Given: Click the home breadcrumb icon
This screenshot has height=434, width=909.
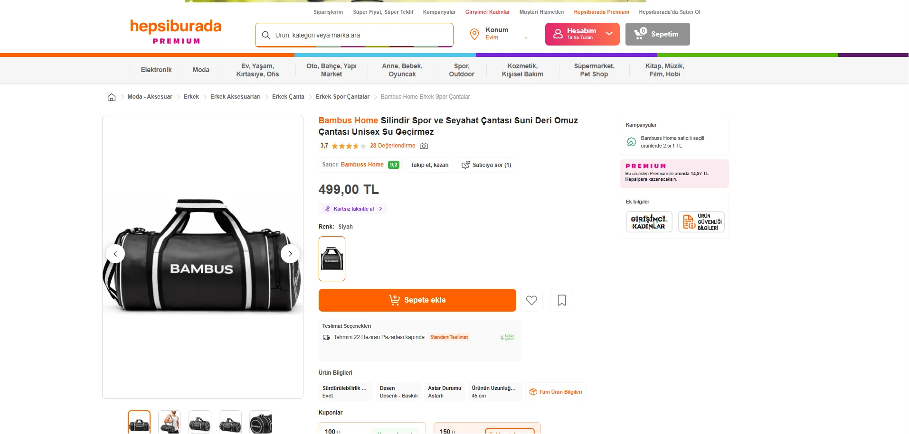Looking at the screenshot, I should point(112,97).
